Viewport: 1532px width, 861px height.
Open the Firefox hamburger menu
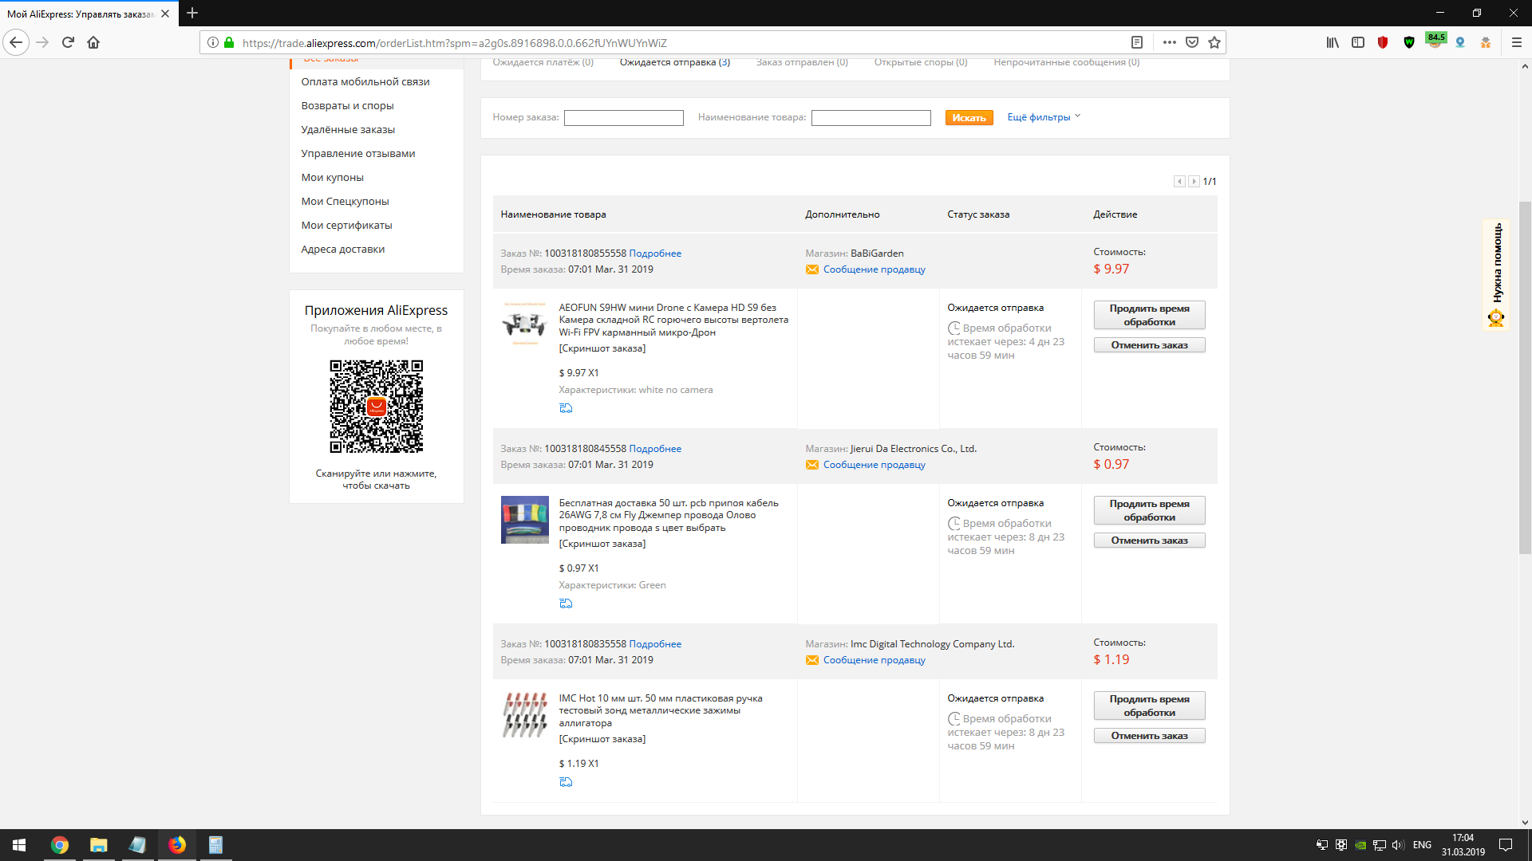click(1517, 42)
